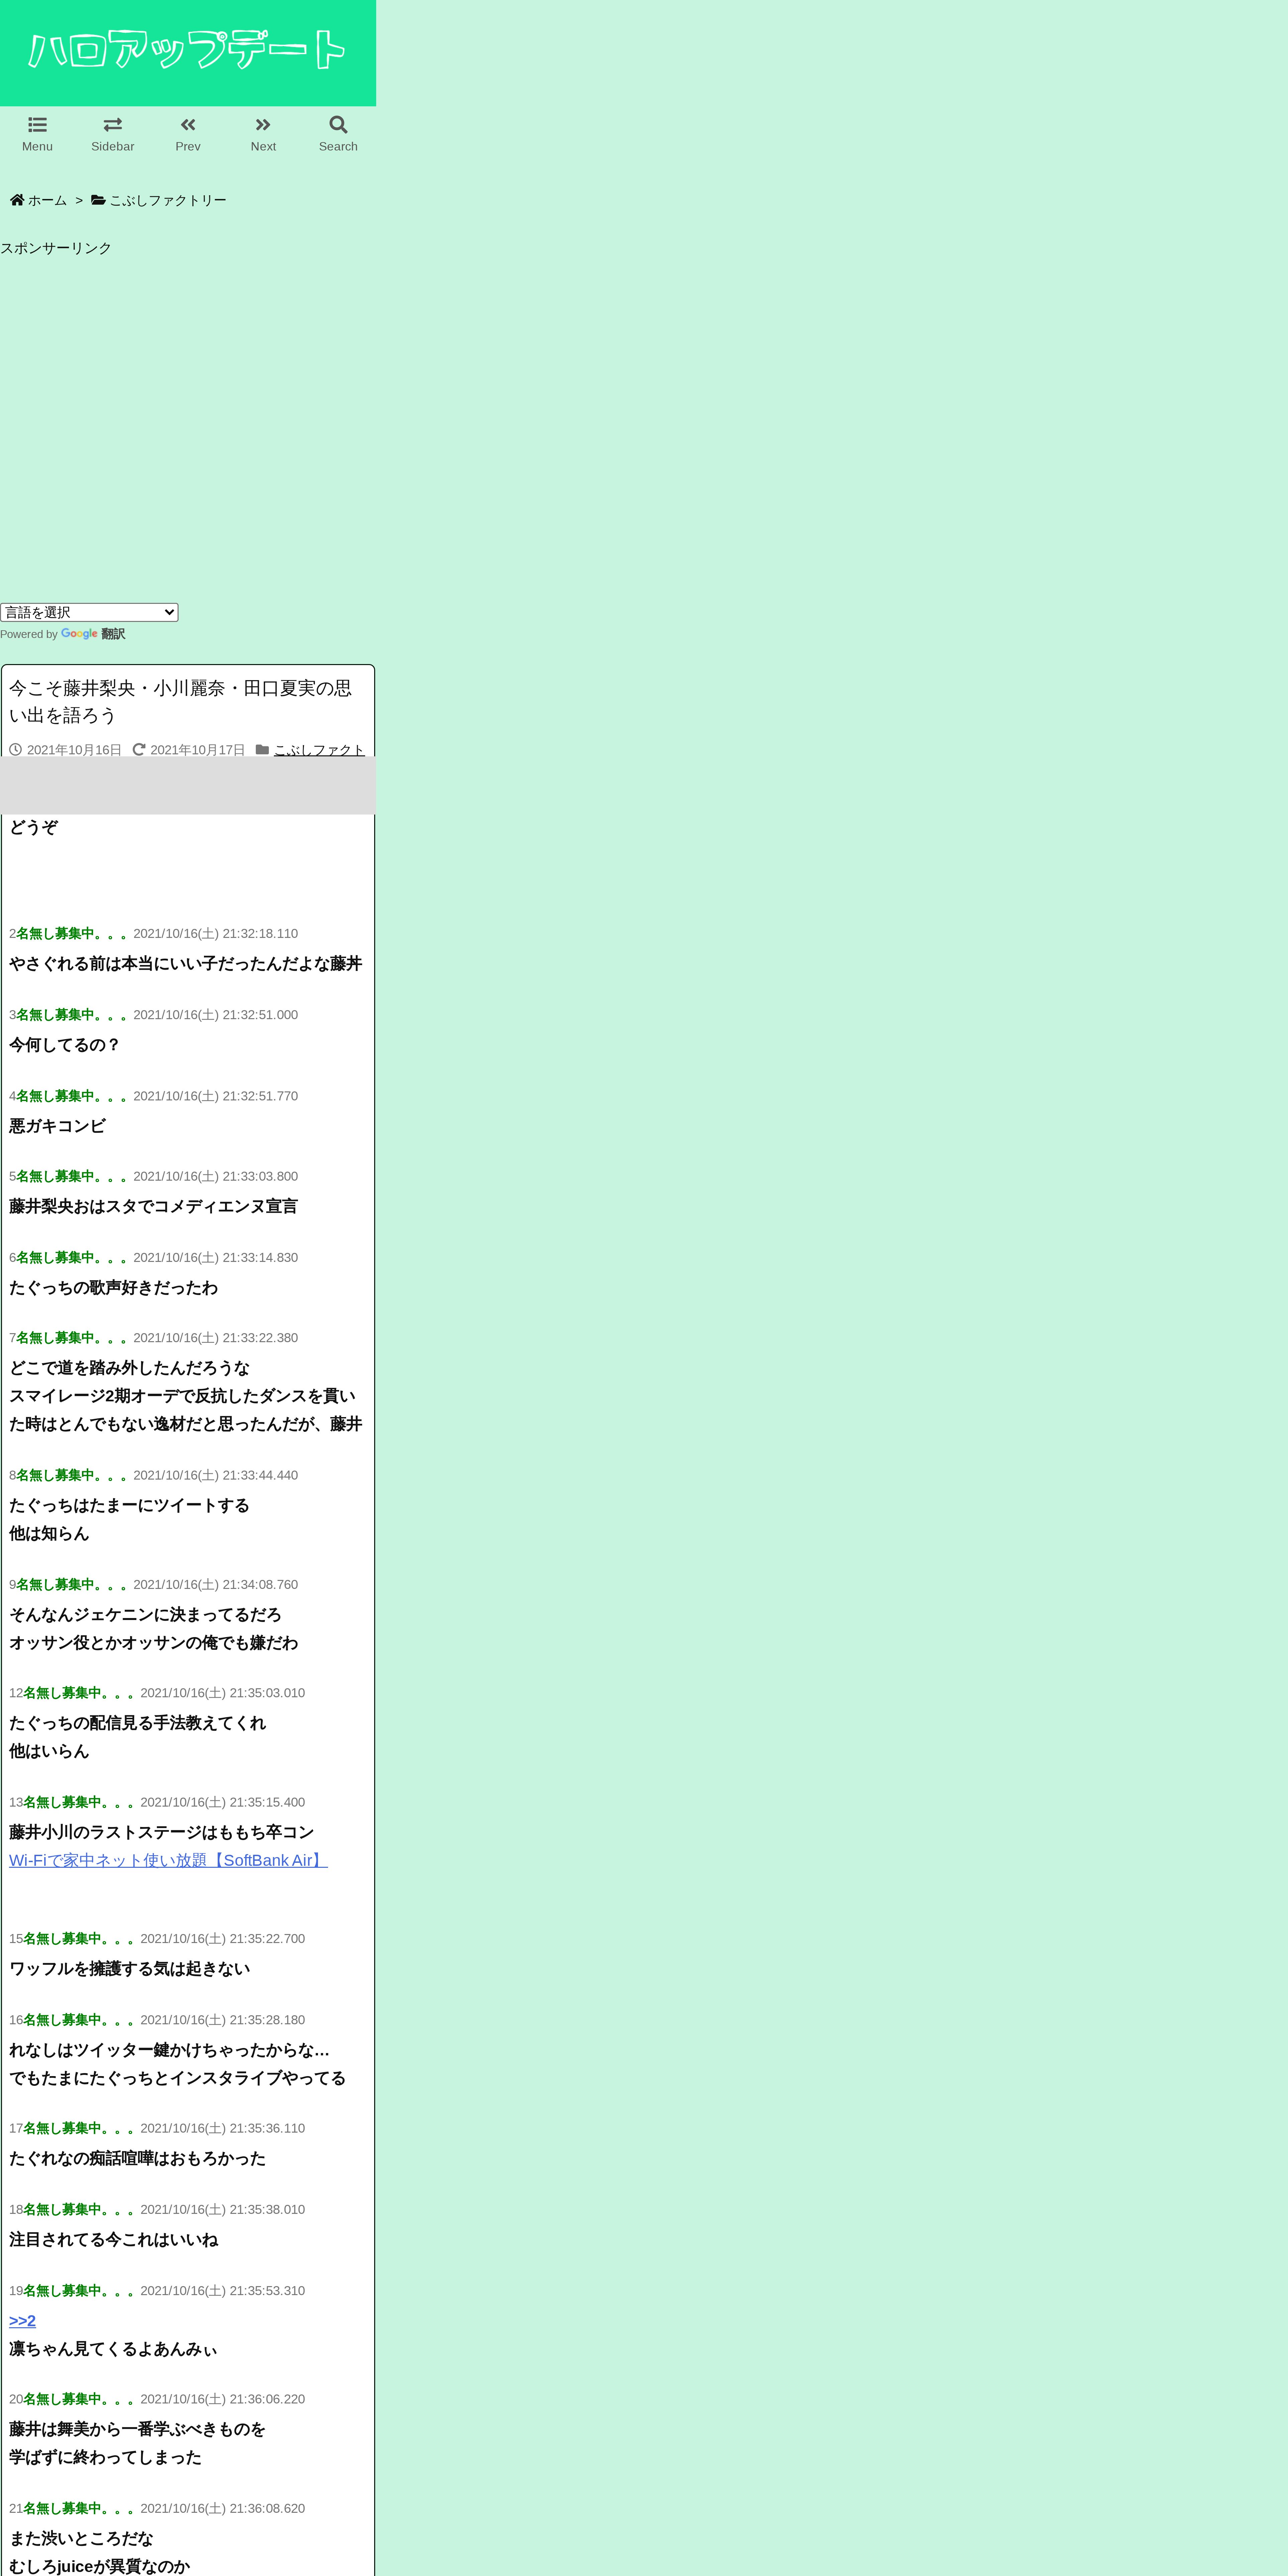This screenshot has height=2576, width=1288.
Task: Click comment れなしはツイッター鍵かけちゃった
Action: (x=169, y=2050)
